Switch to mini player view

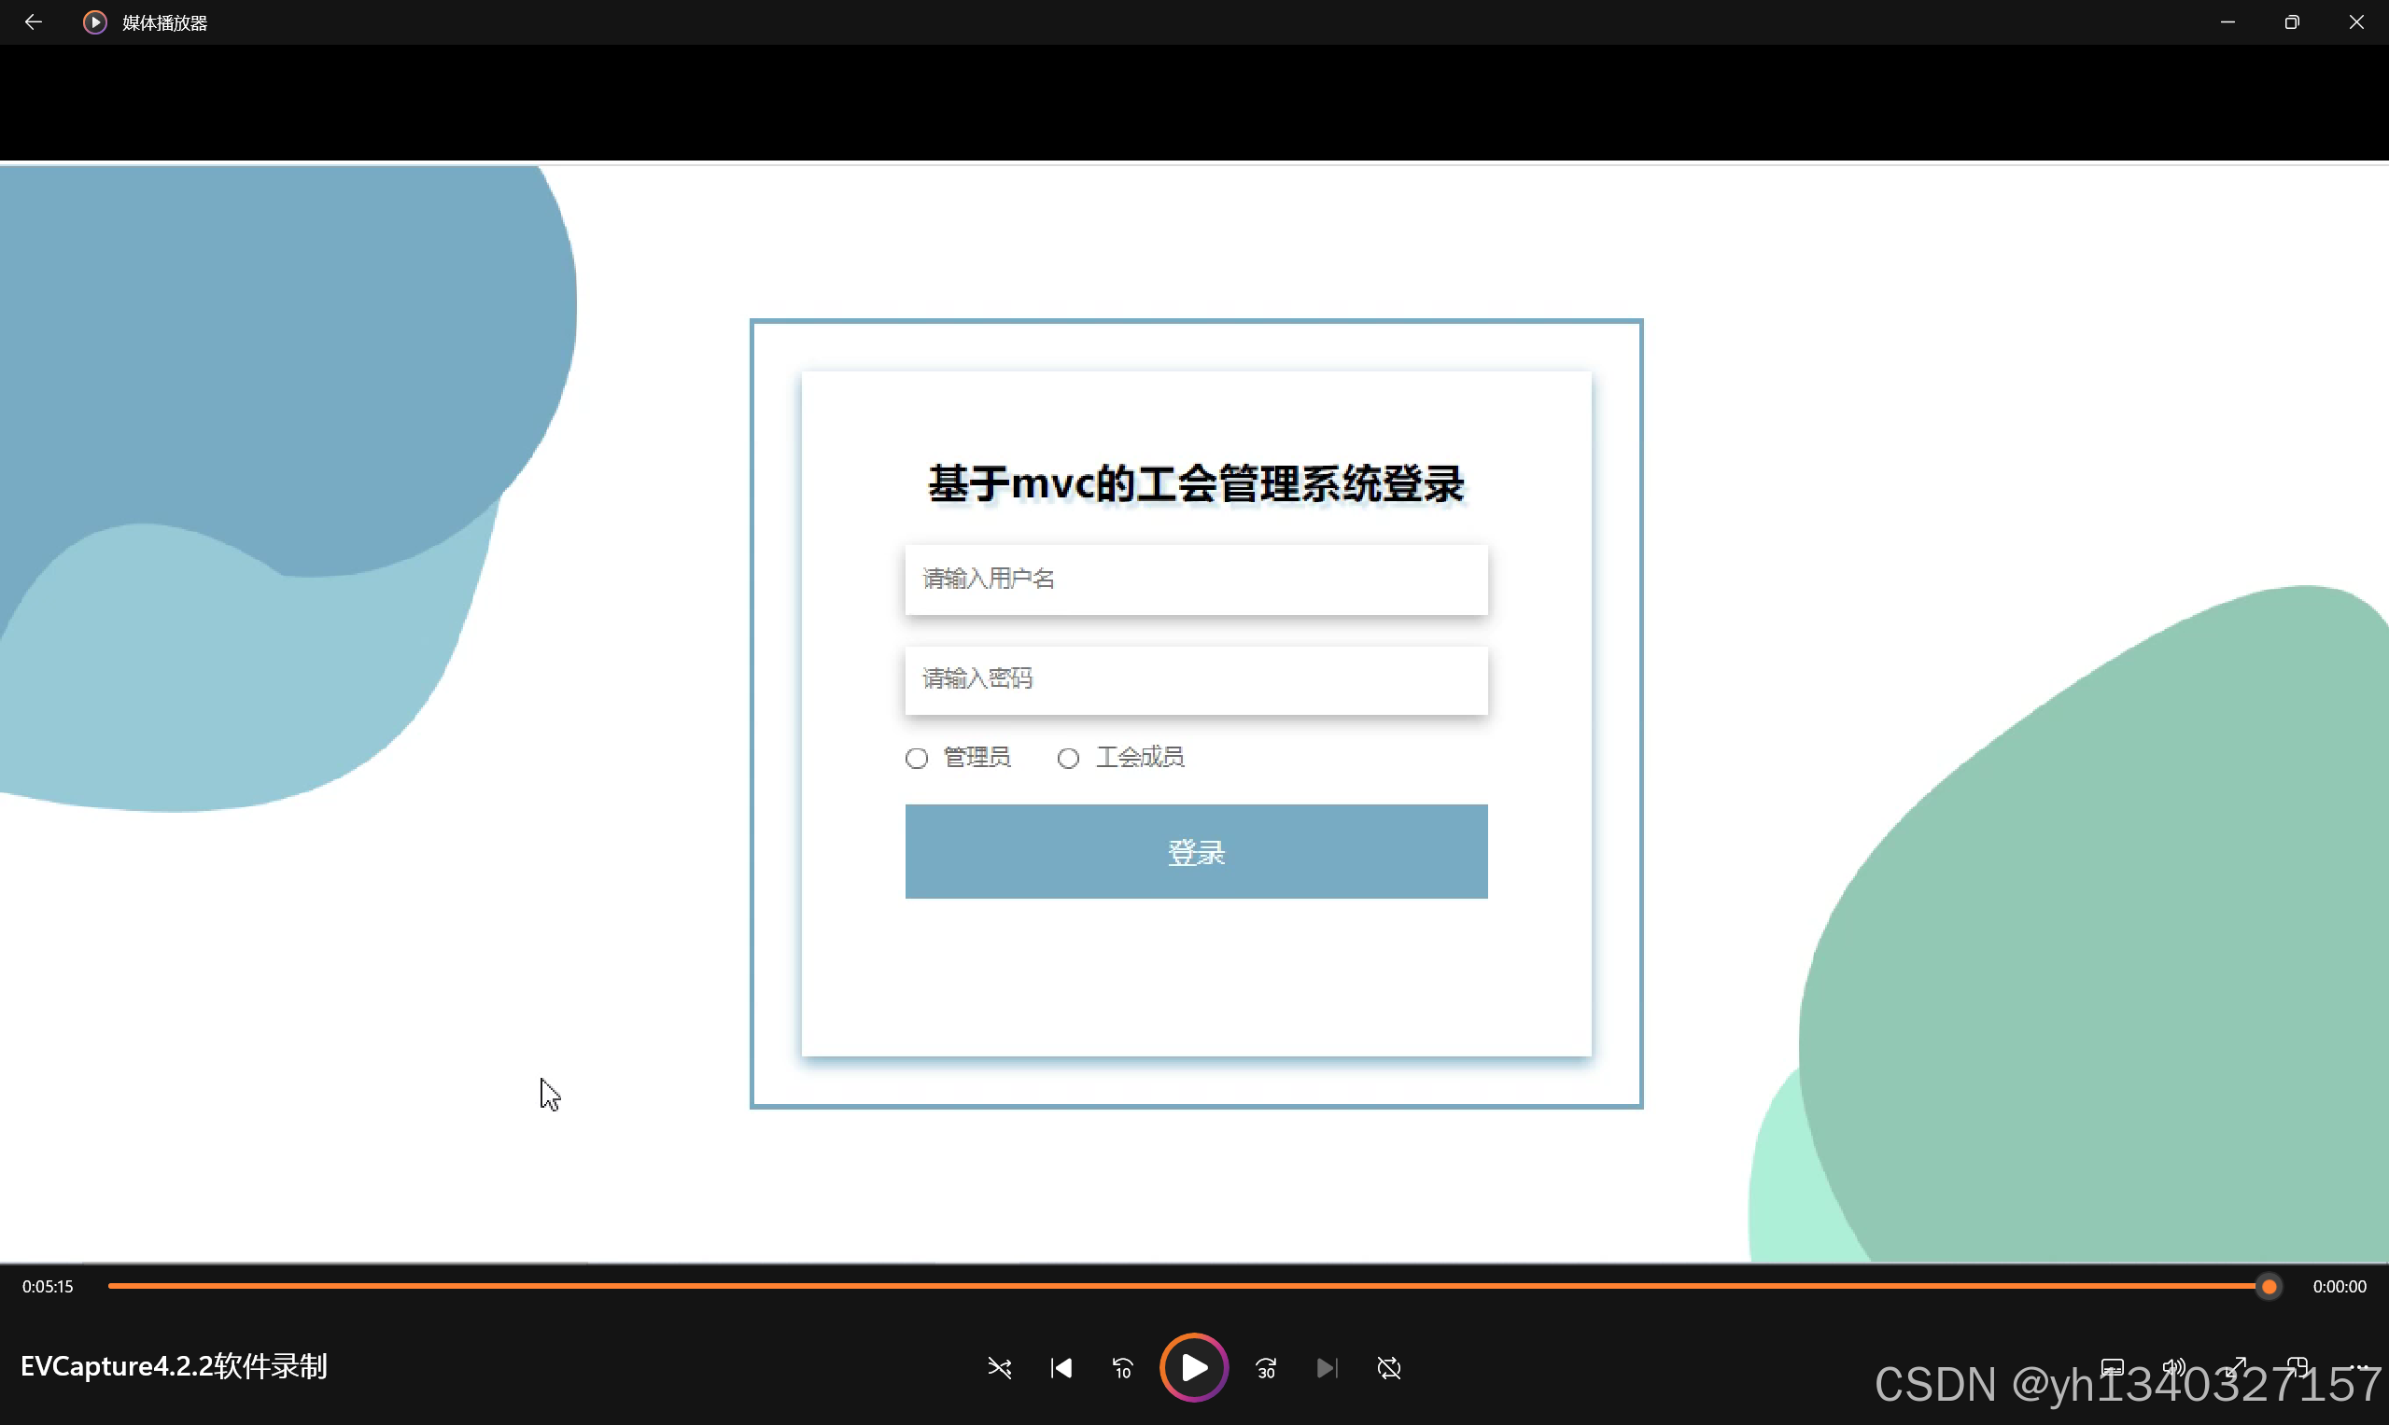[x=2298, y=1366]
